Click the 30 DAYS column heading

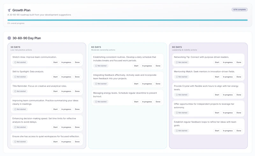coord(15,47)
